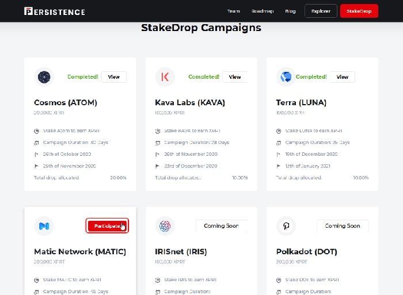Click flag icon beside 19th of December 2020
This screenshot has width=403, height=295.
point(278,155)
